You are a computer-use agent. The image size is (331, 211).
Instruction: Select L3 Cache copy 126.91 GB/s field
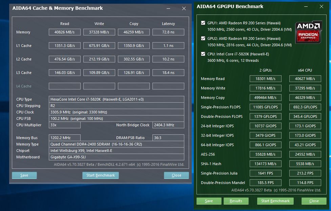coord(133,73)
